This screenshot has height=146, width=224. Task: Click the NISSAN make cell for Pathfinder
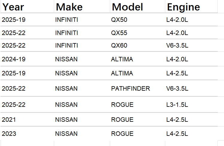tap(66, 89)
